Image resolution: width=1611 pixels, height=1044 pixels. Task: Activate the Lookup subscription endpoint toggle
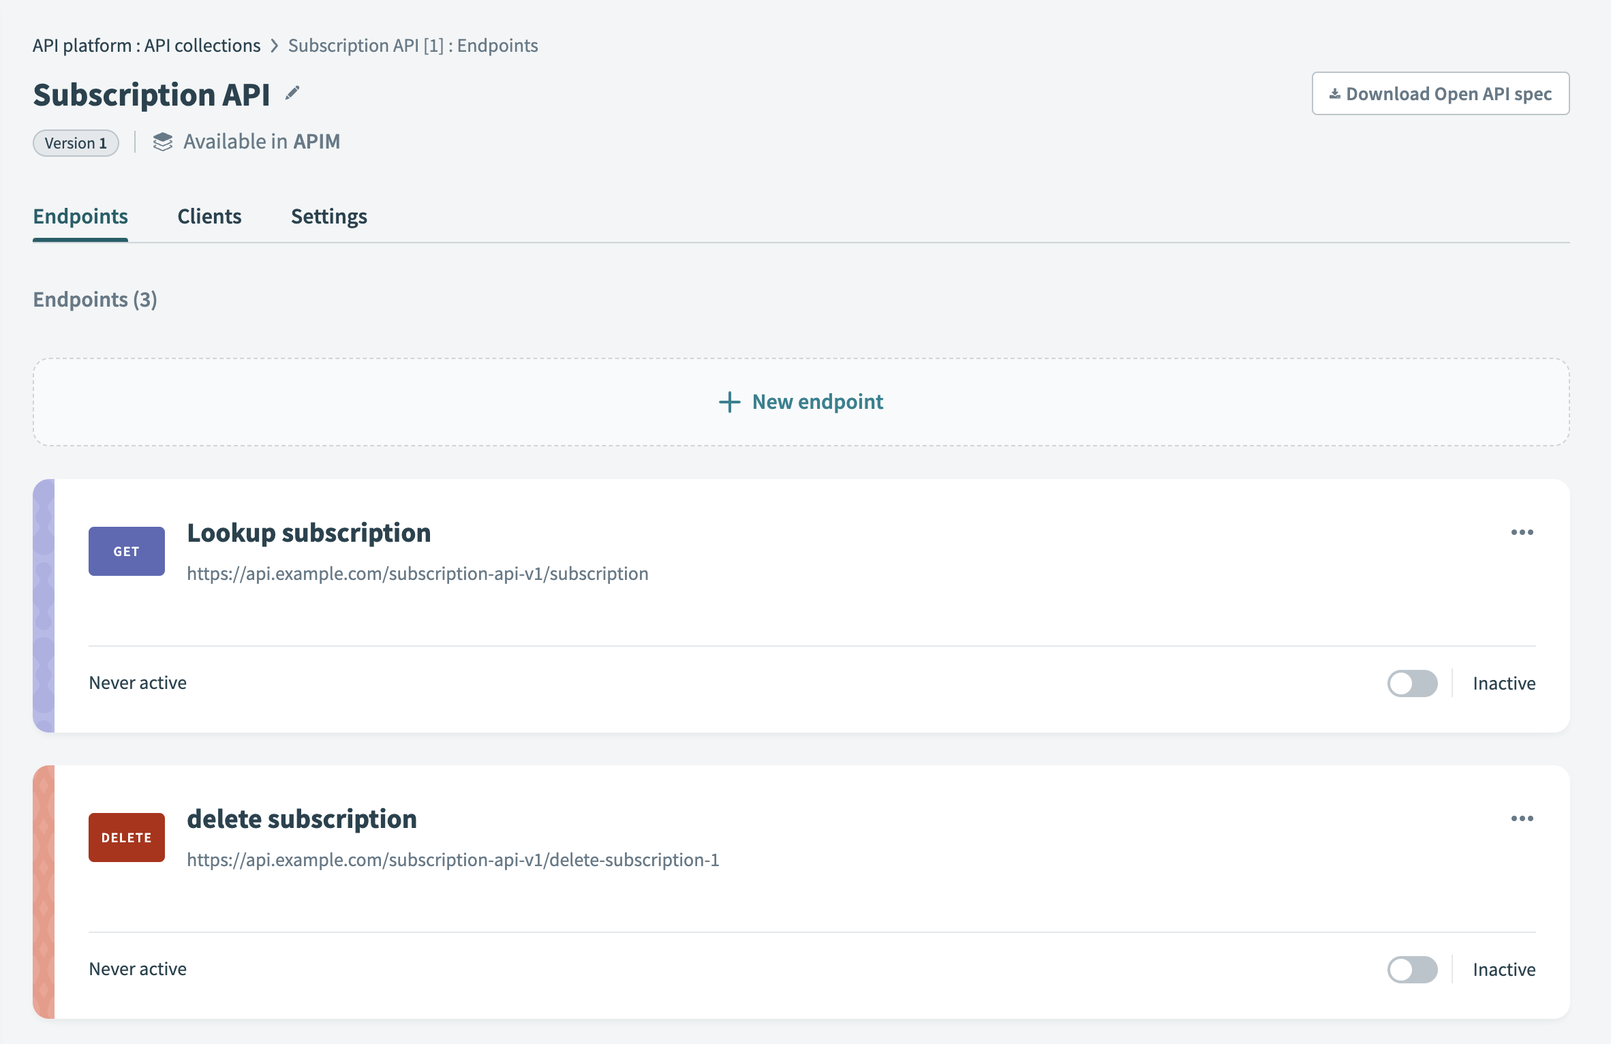1411,683
